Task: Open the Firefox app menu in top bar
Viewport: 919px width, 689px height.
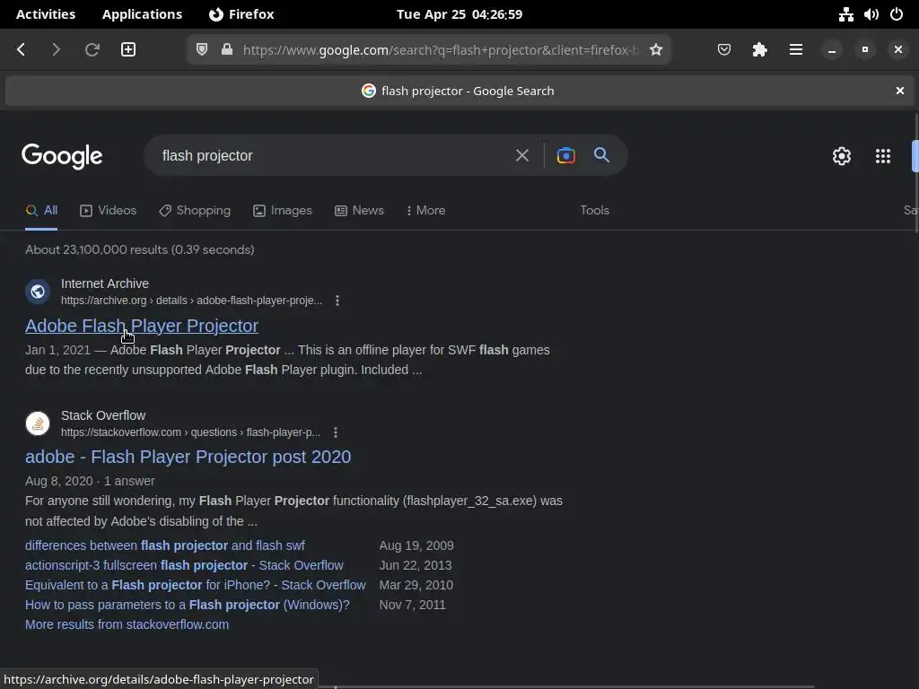Action: (x=241, y=14)
